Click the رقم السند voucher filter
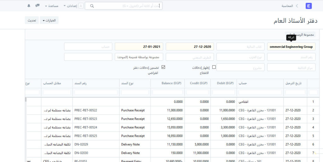Image resolution: width=323 pixels, height=162 pixels. (291, 57)
